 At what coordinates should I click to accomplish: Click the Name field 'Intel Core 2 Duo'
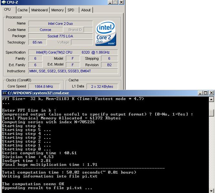[x=60, y=24]
